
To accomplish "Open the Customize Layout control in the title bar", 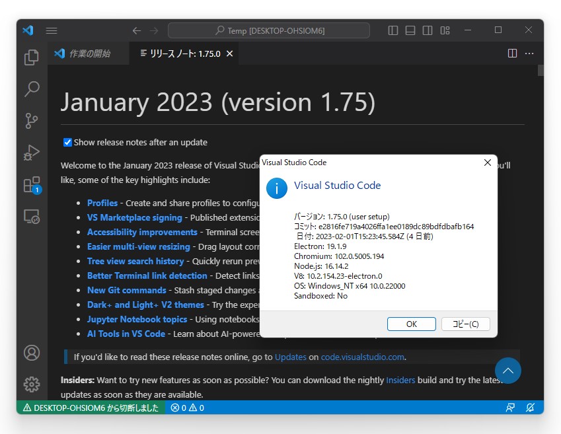I will click(x=445, y=30).
